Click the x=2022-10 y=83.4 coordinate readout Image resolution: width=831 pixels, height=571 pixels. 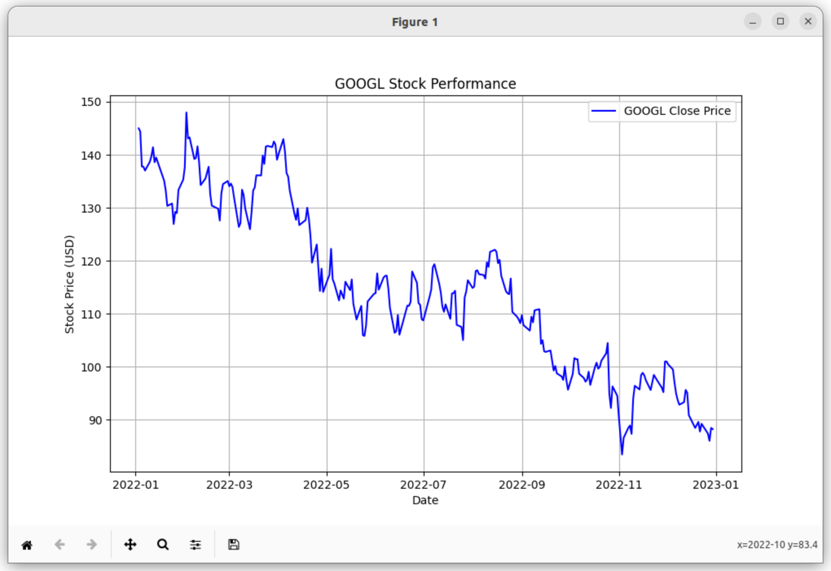point(777,545)
